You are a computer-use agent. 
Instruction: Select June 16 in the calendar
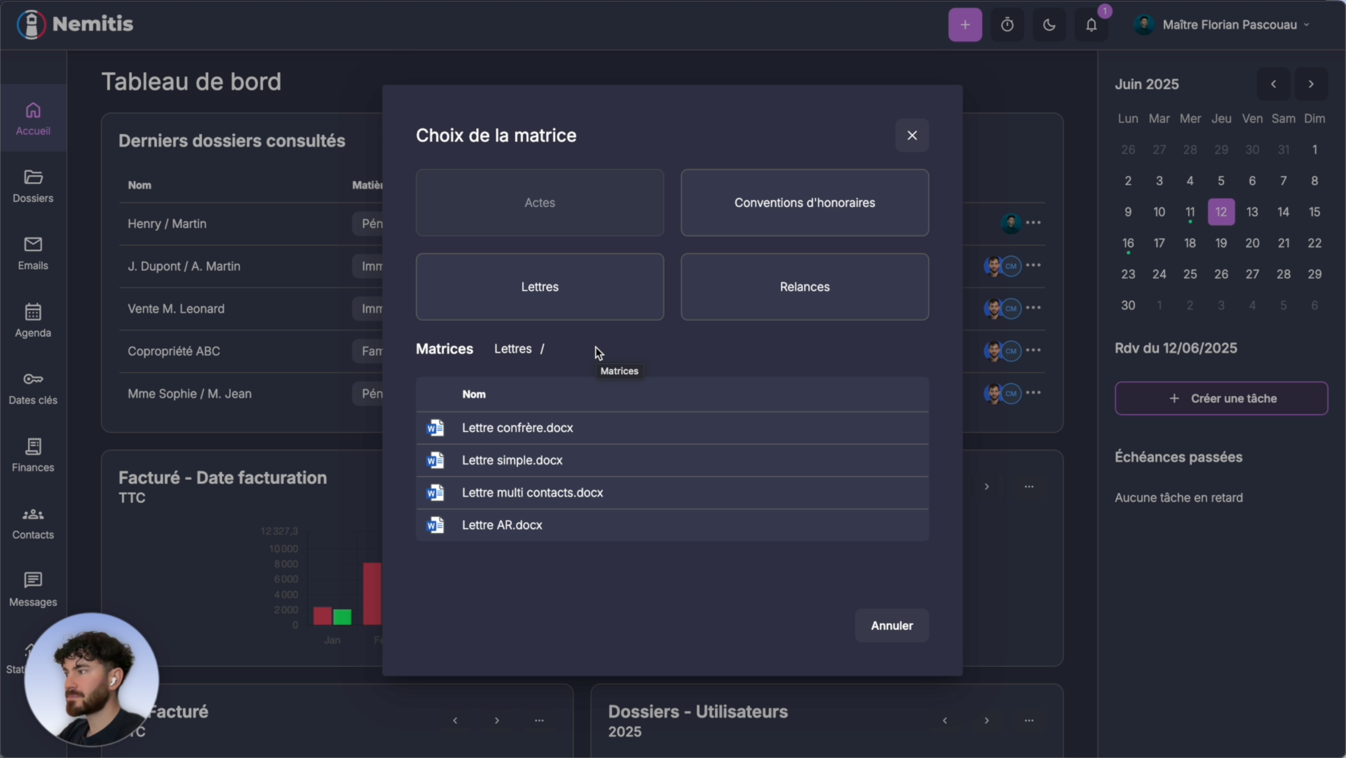pyautogui.click(x=1128, y=243)
